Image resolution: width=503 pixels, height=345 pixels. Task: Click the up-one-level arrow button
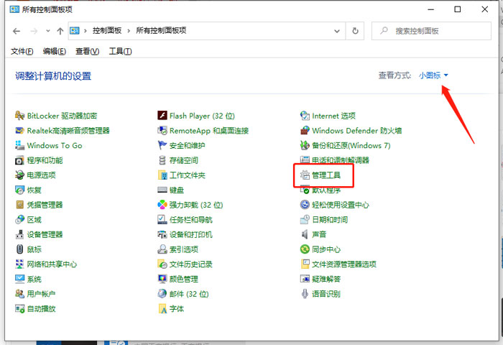pyautogui.click(x=60, y=31)
